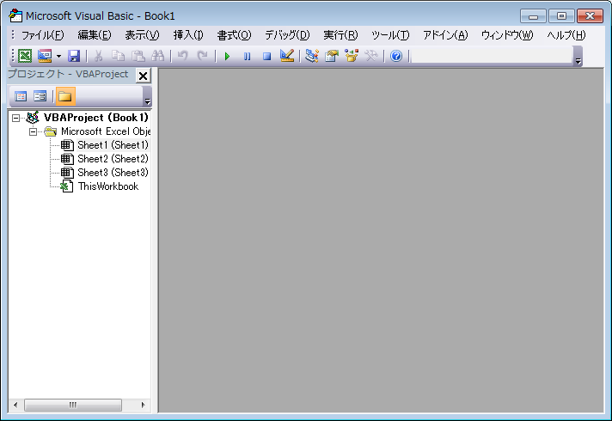Open the Insert UserForm dropdown arrow
Viewport: 612px width, 421px height.
click(59, 56)
